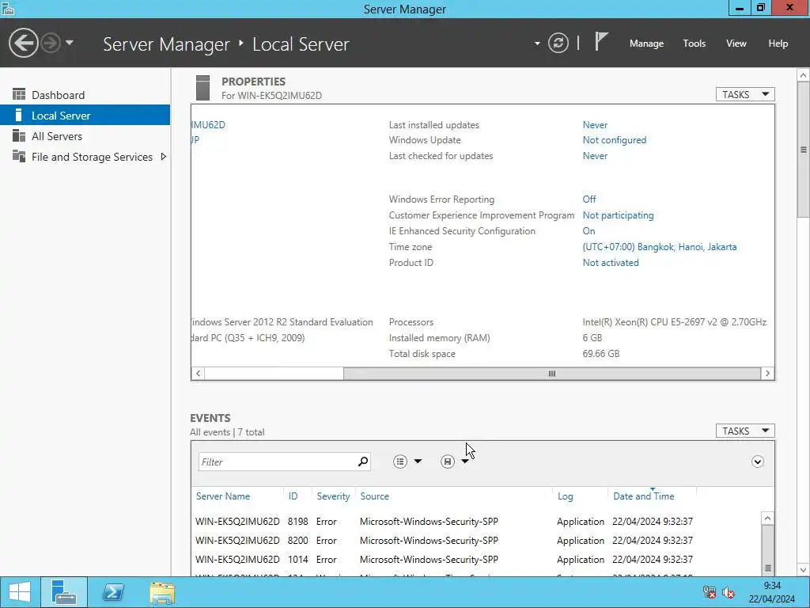Viewport: 810px width, 608px height.
Task: Click Last checked for updates 'Never' link
Action: pos(595,156)
